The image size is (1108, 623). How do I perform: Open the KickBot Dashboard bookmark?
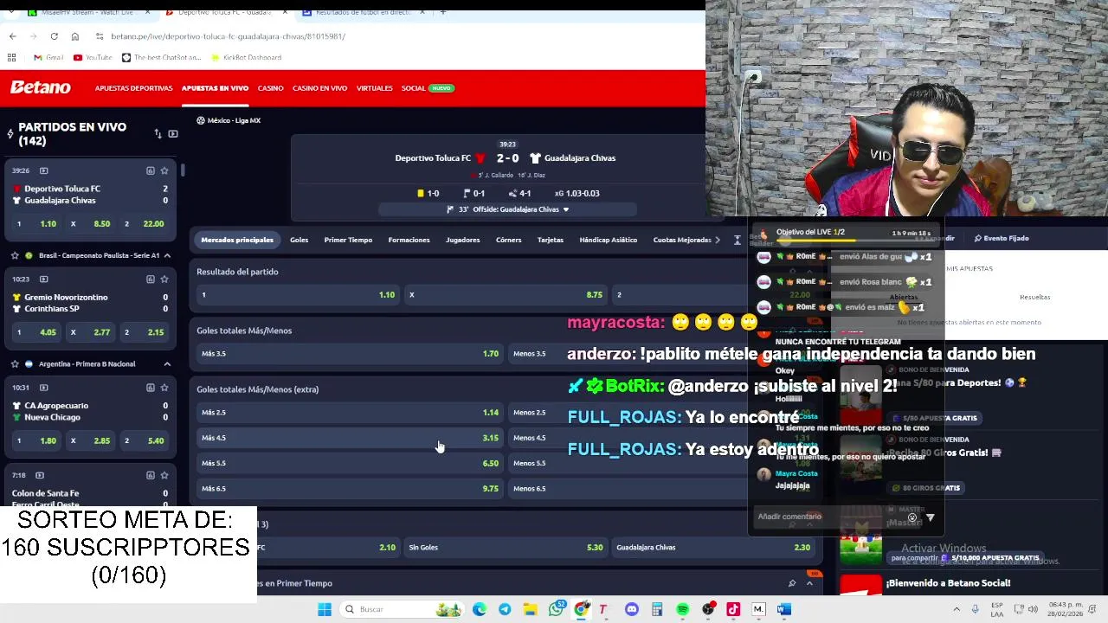tap(247, 57)
